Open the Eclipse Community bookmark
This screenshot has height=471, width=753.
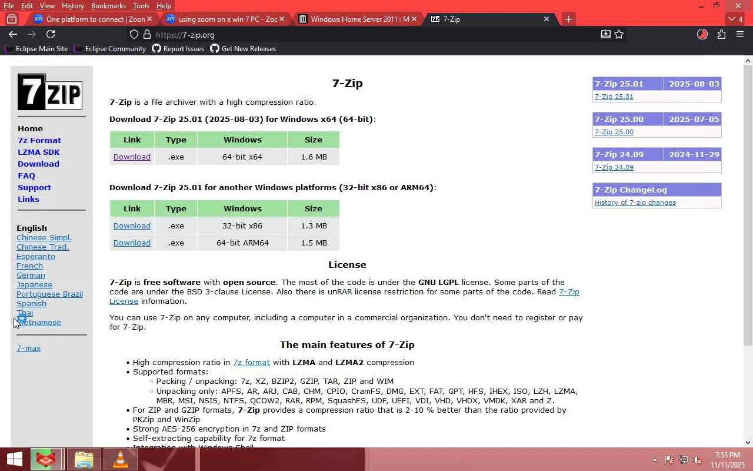110,49
